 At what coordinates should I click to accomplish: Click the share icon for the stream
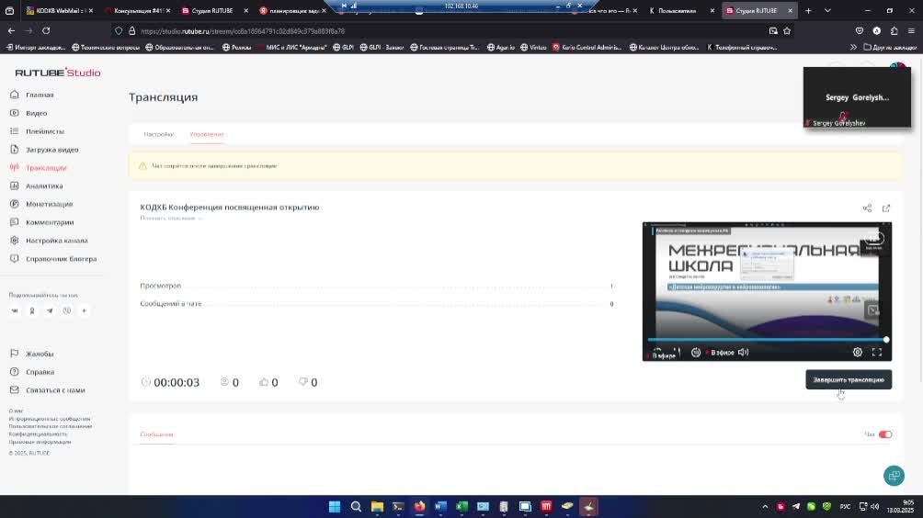pyautogui.click(x=867, y=208)
